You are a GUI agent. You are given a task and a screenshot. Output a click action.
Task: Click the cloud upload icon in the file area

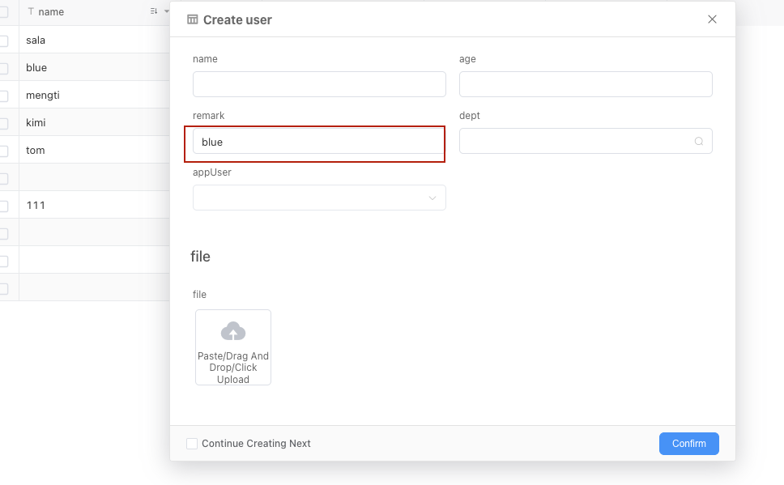click(x=233, y=330)
